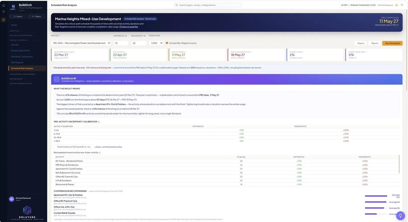The height and width of the screenshot is (222, 408).
Task: Navigate to Risk Register
Action: click(x=17, y=63)
